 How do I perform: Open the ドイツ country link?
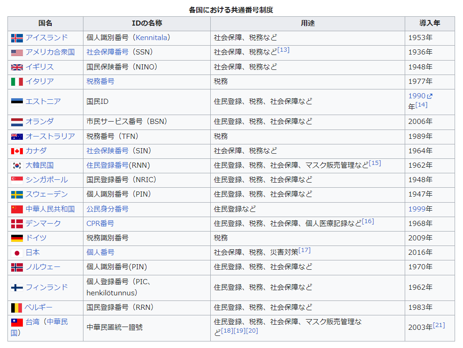coord(36,238)
